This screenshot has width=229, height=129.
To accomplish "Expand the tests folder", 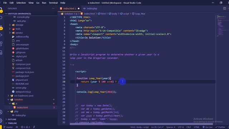I will [x=18, y=29].
